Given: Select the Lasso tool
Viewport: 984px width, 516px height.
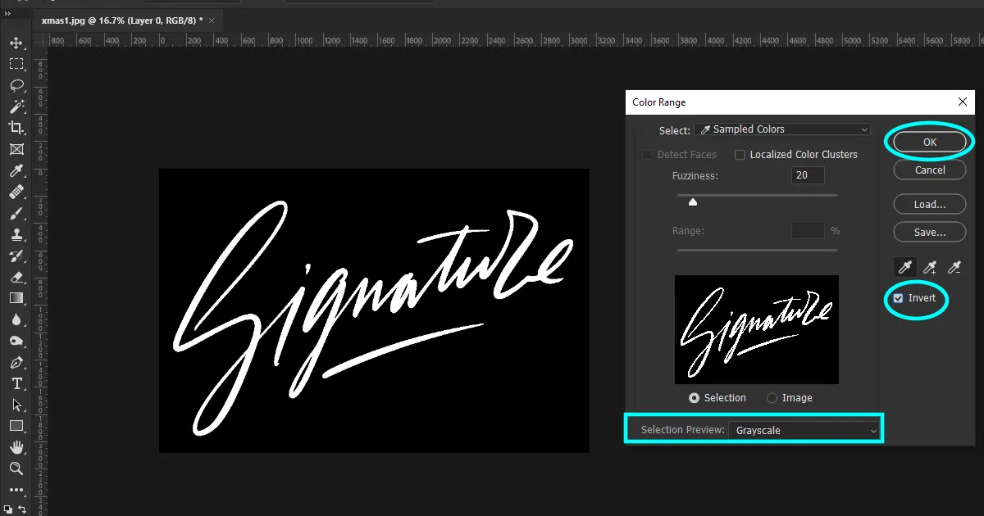Looking at the screenshot, I should point(18,85).
